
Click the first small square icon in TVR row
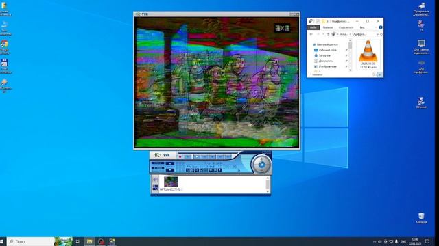click(187, 170)
